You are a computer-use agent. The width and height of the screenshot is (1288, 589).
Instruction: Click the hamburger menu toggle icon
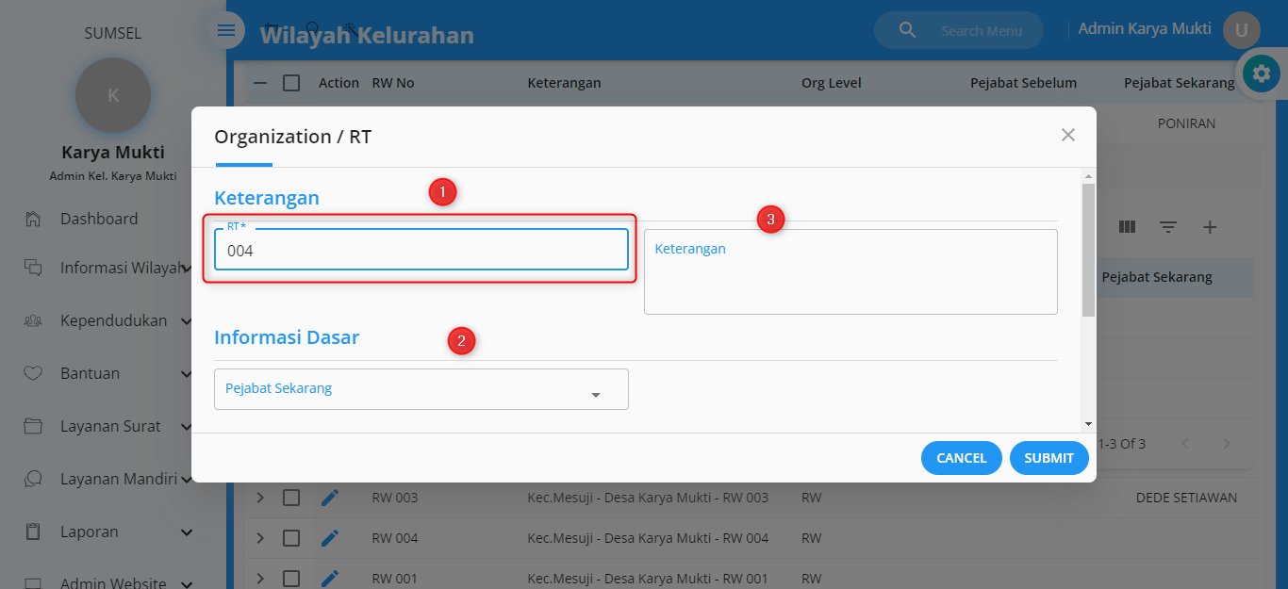(x=226, y=30)
